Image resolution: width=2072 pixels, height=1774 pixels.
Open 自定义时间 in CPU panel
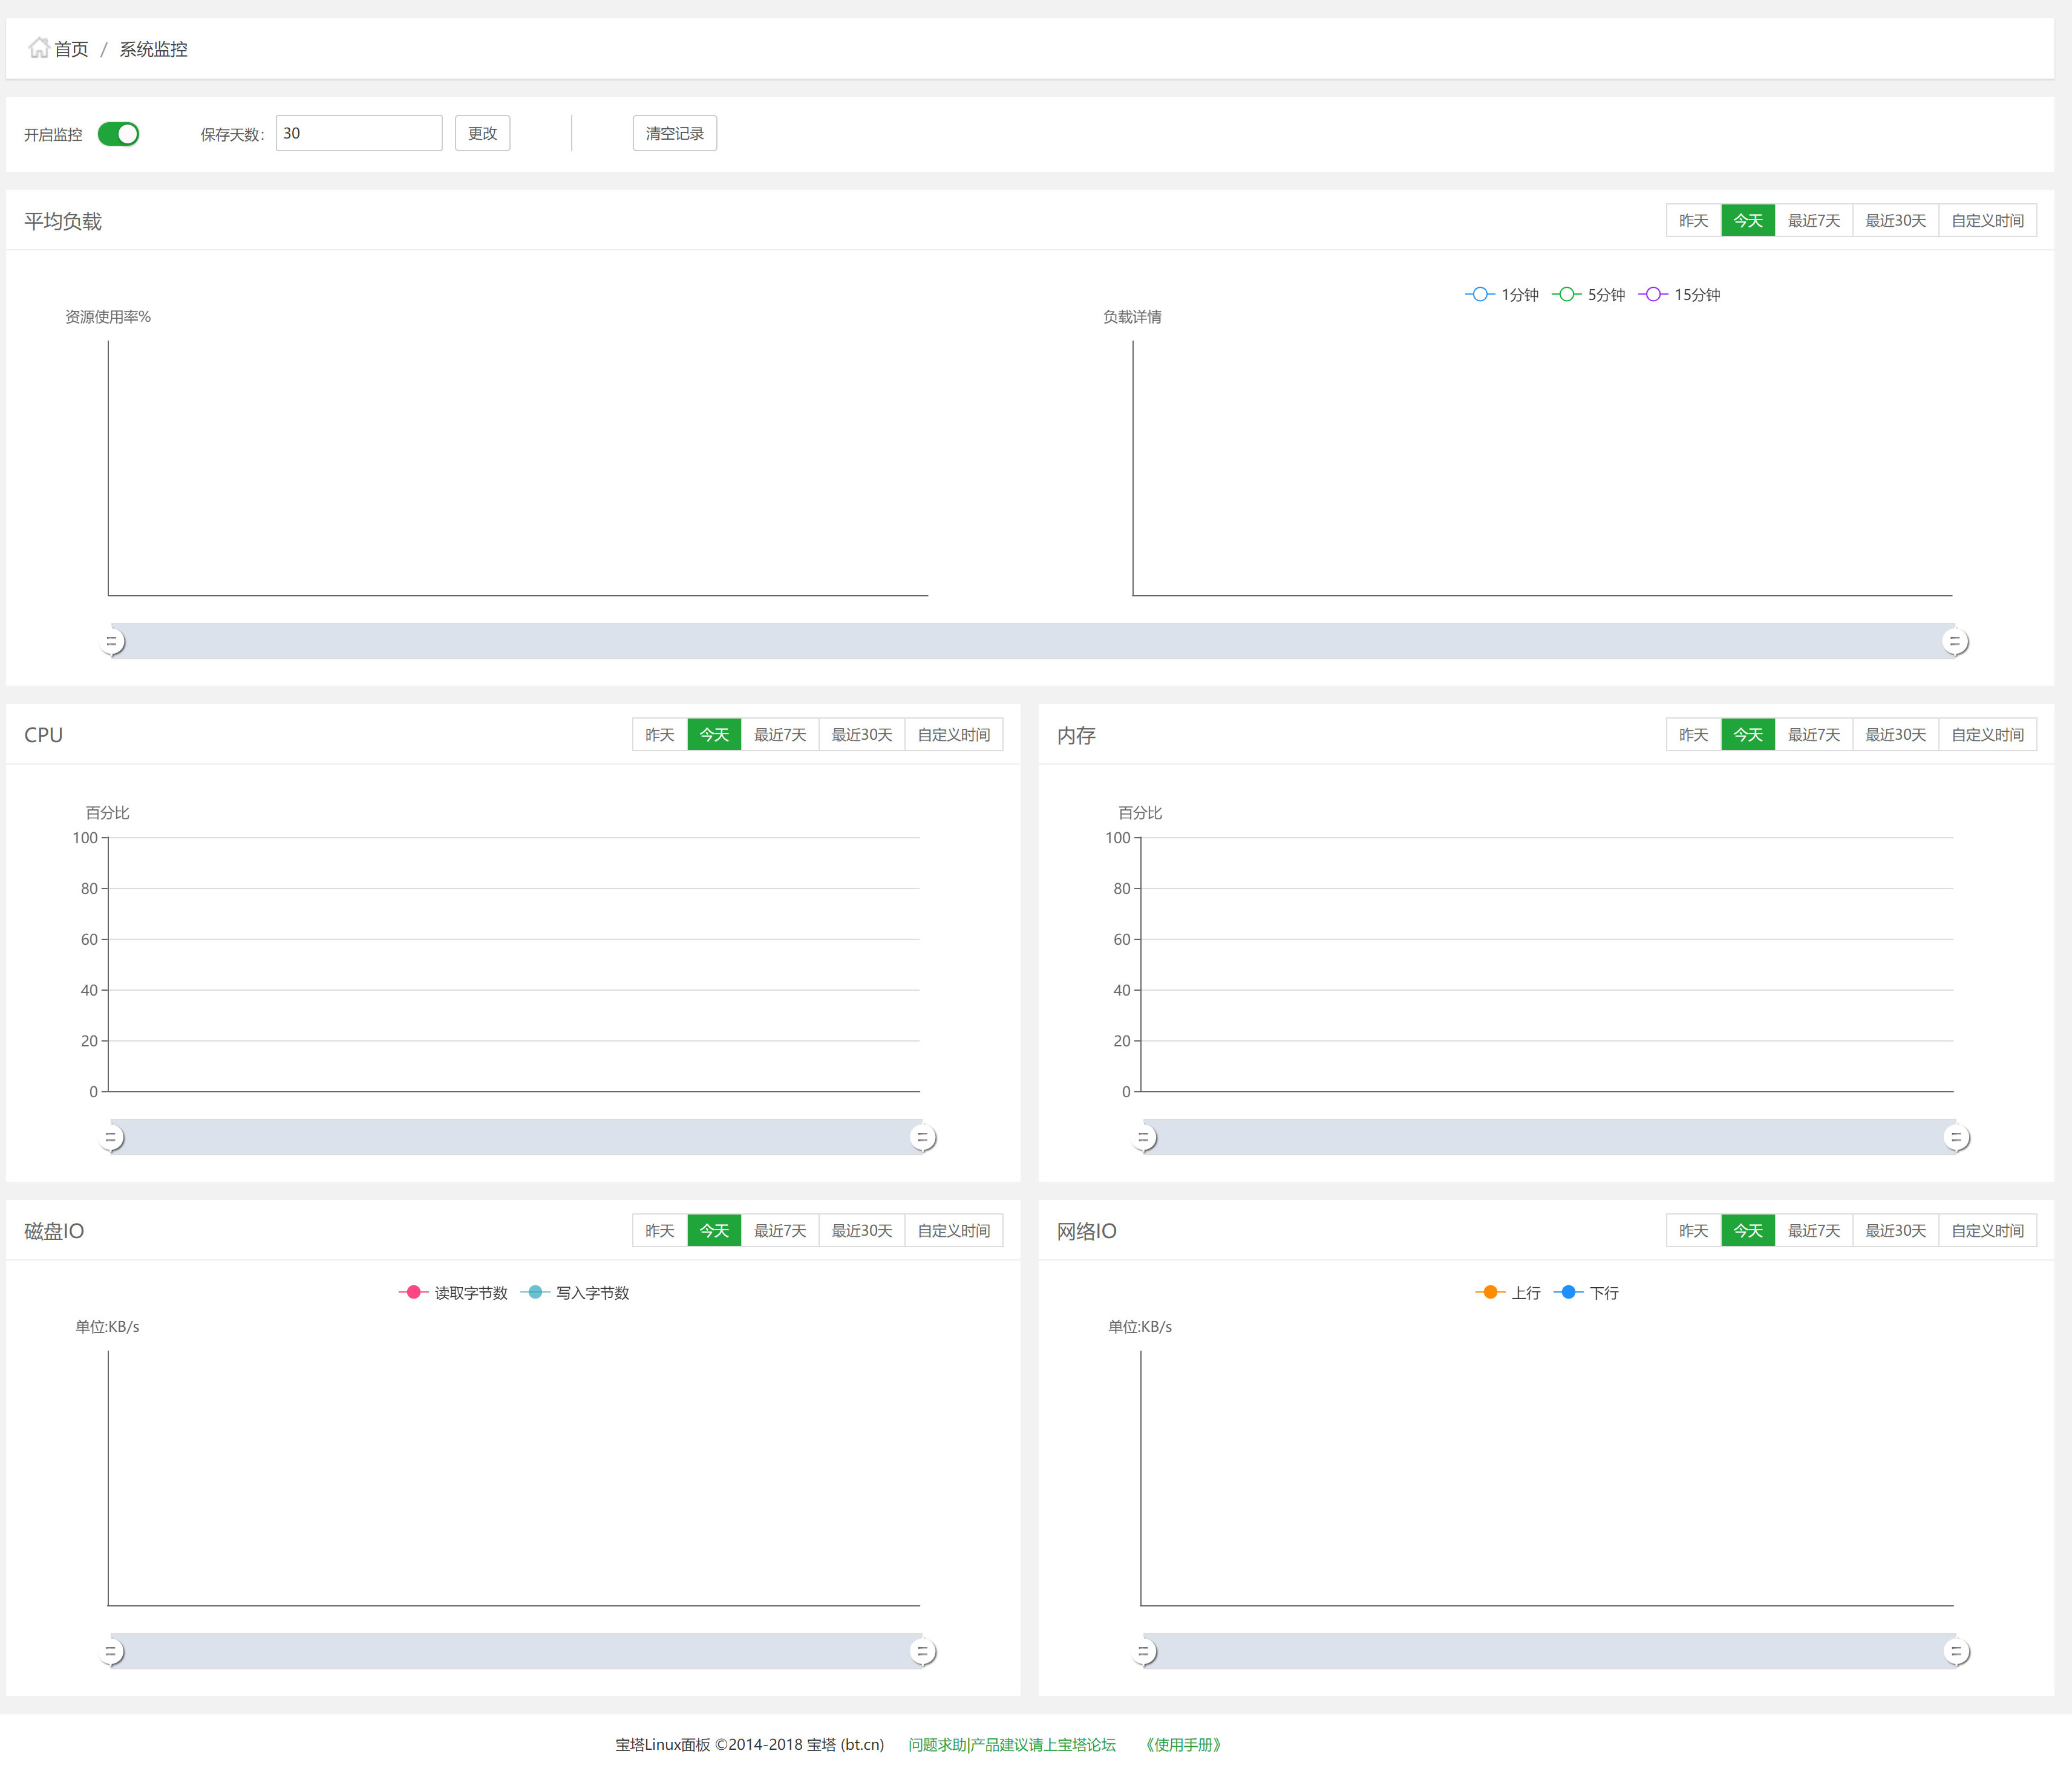pos(953,734)
